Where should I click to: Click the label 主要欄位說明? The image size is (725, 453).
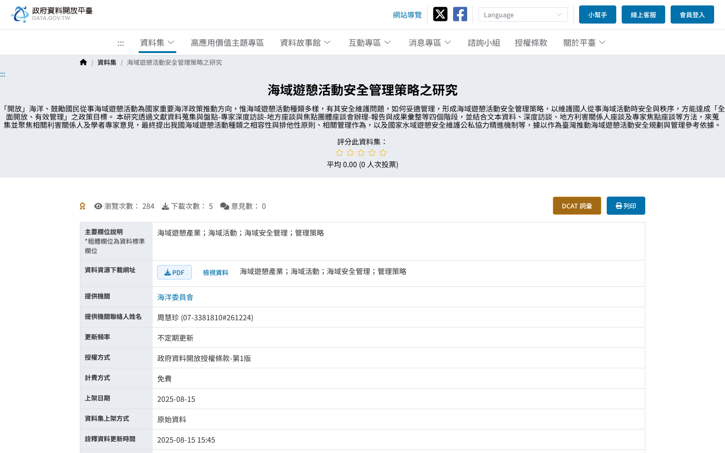click(x=104, y=232)
